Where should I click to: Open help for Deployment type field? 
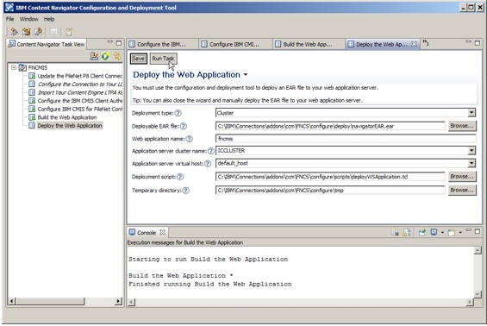pos(178,113)
